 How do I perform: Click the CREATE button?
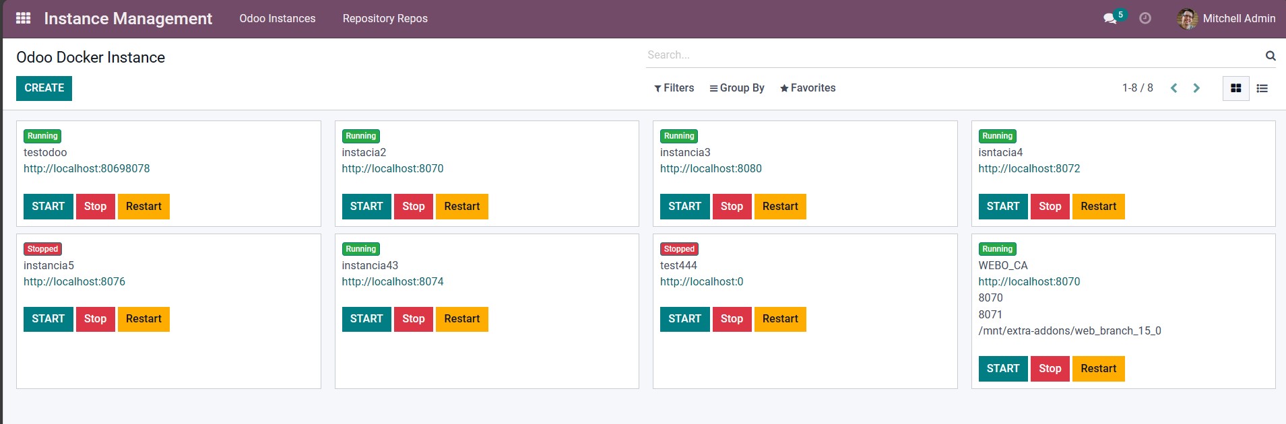44,88
